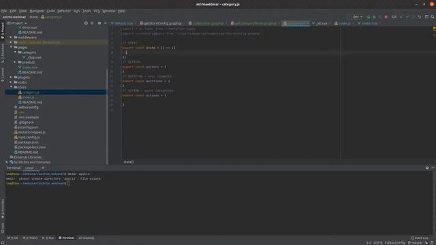436x245 pixels.
Task: Switch to getStoreConfig.graphql editor tab
Action: click(161, 23)
